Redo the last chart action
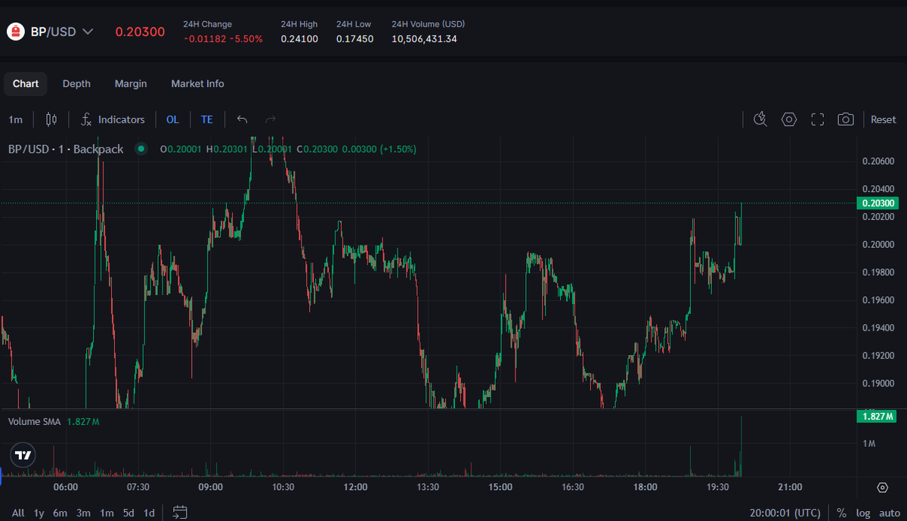 pos(271,119)
